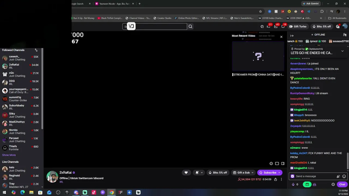Click the Twitch search input field

[x=155, y=26]
